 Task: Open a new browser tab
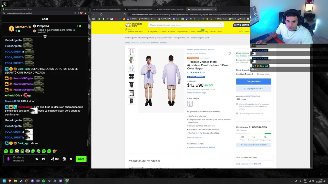pyautogui.click(x=220, y=9)
